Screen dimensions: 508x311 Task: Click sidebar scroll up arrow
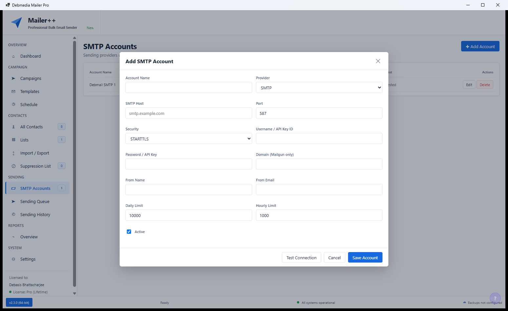[x=74, y=38]
